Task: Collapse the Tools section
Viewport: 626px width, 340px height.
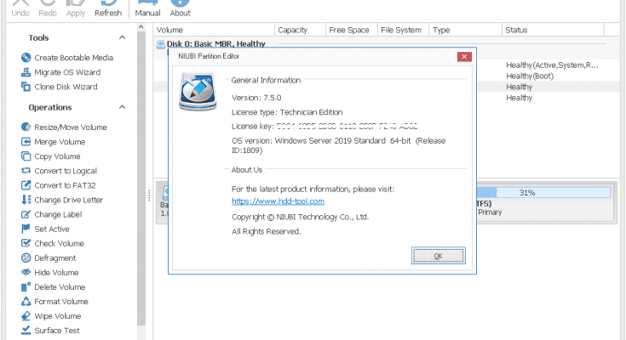Action: tap(122, 37)
